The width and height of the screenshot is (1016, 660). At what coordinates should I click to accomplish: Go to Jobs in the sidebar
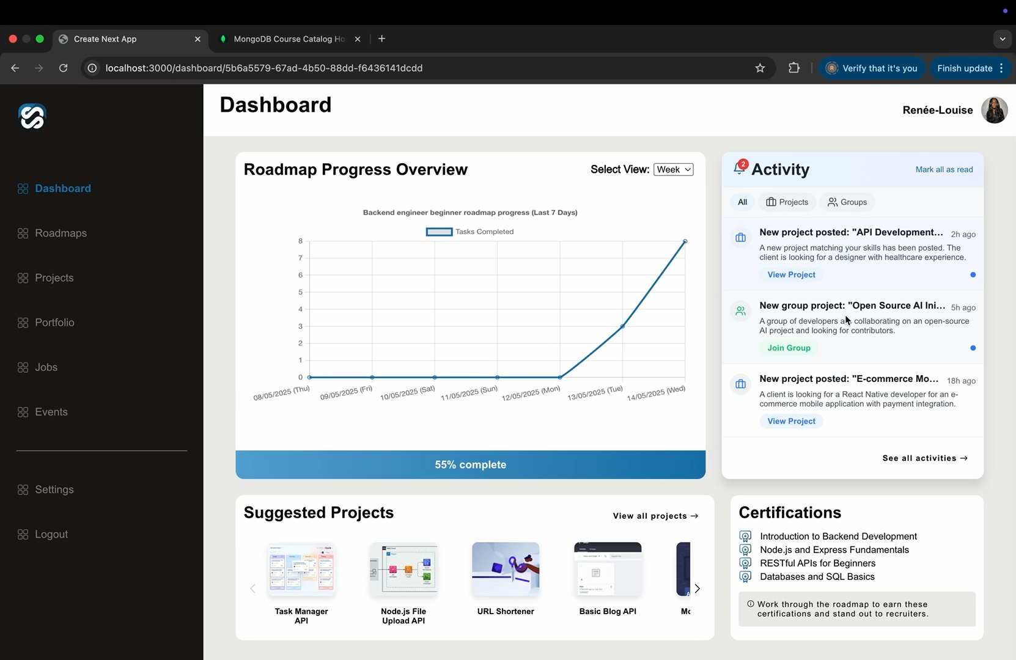46,367
